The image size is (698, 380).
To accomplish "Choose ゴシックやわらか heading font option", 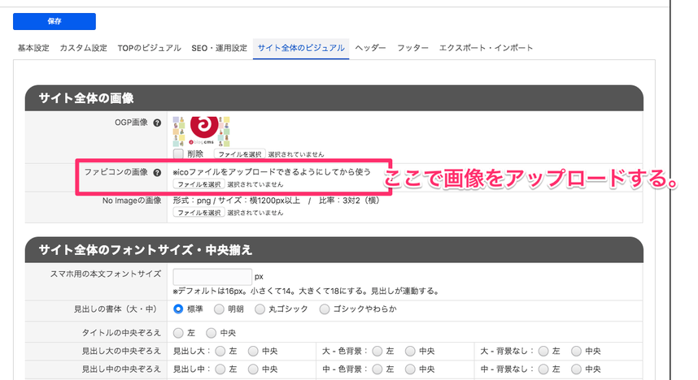I will coord(325,309).
